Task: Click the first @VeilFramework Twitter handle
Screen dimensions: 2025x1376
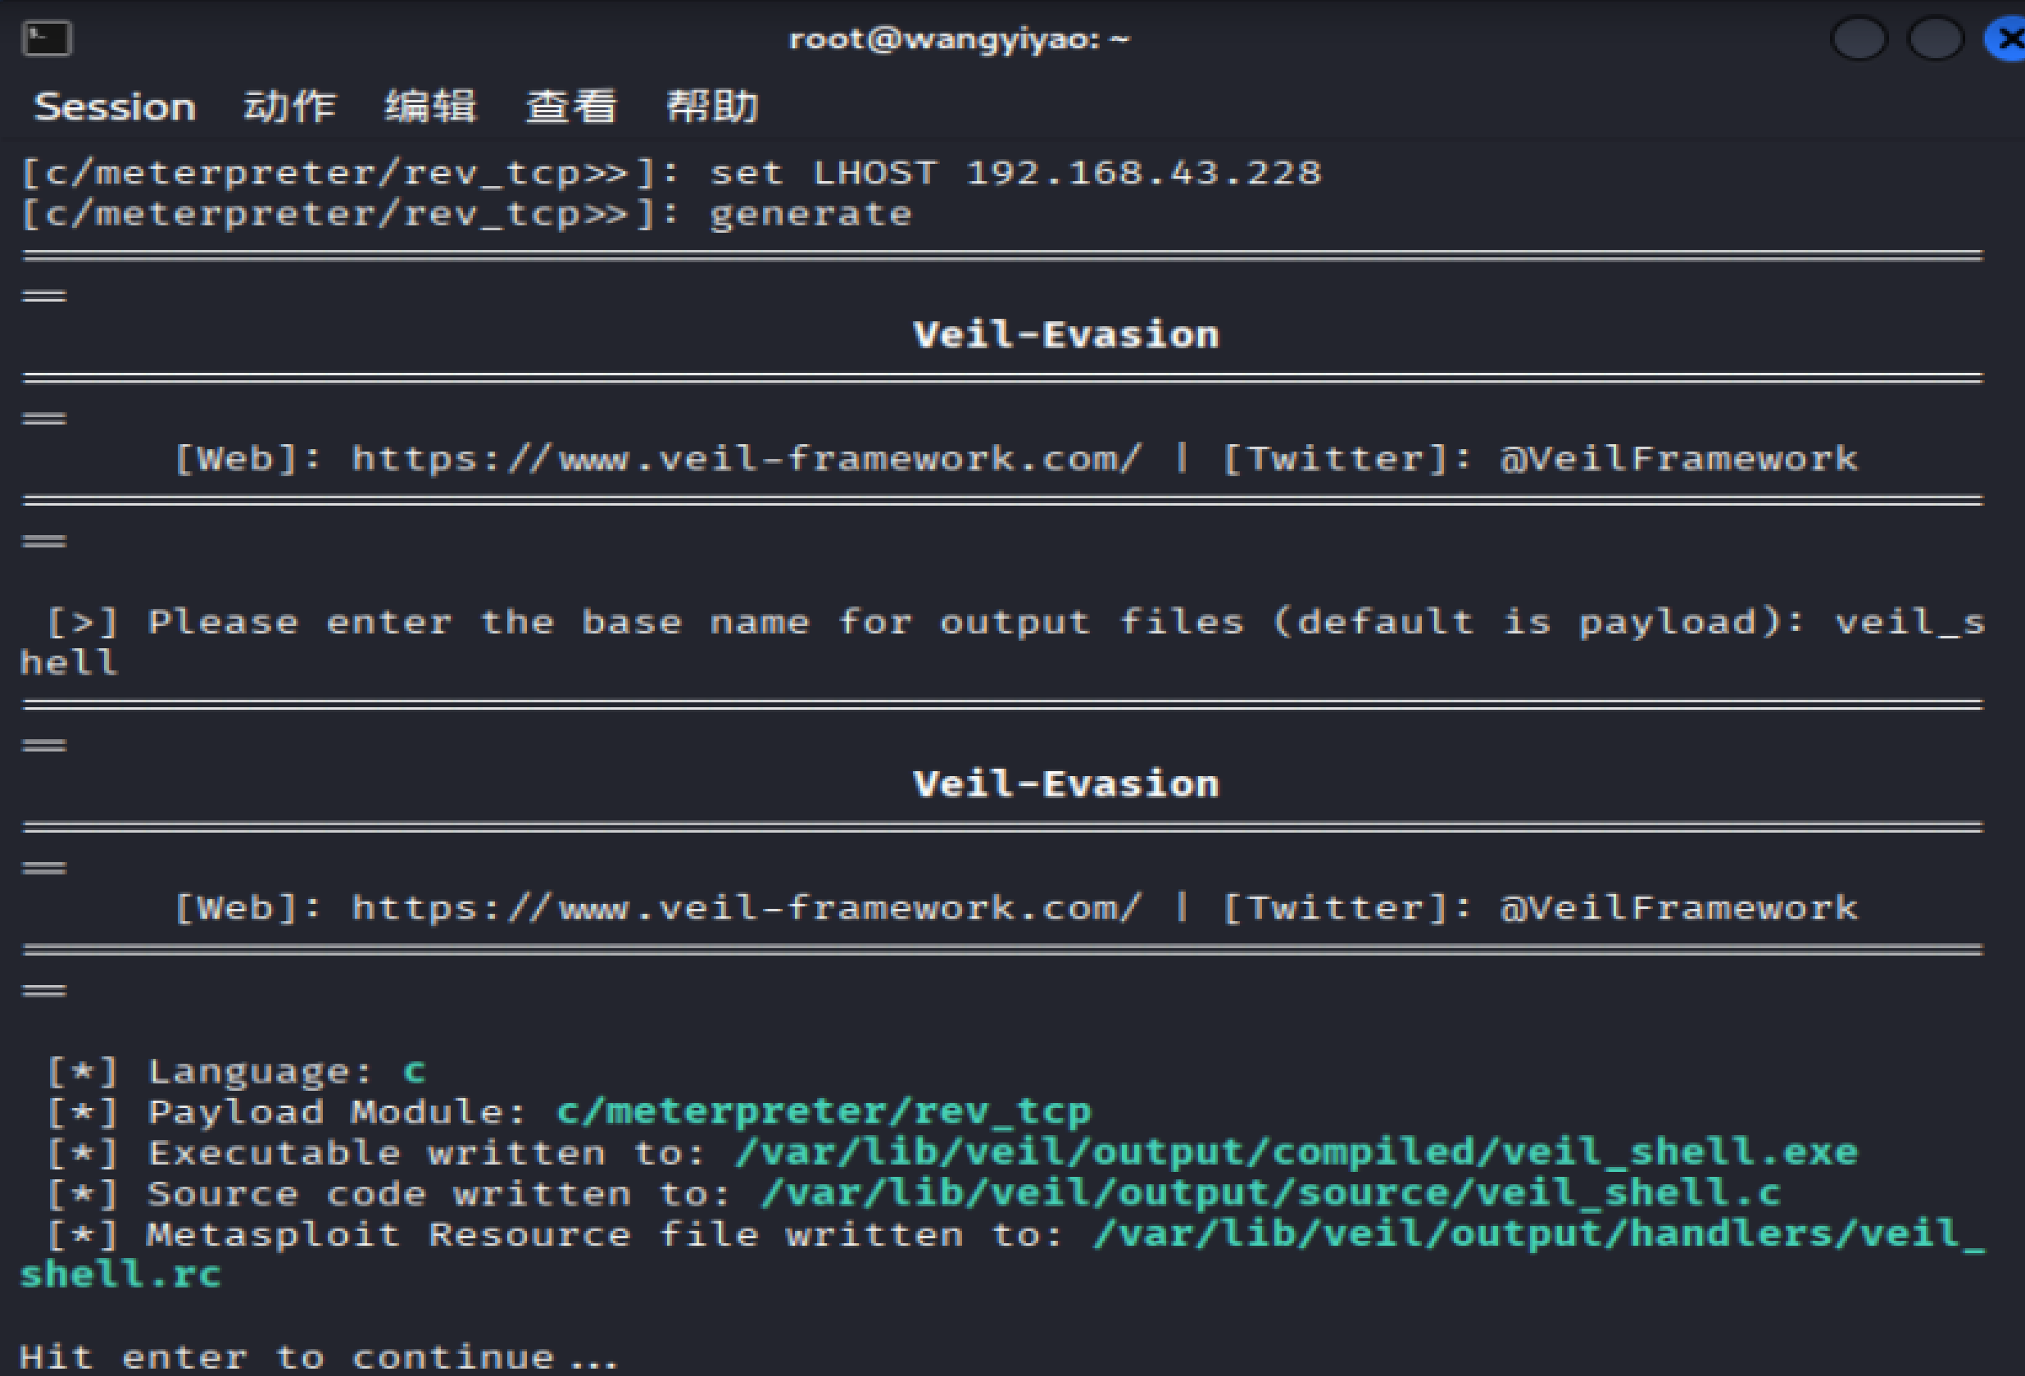Action: [x=1678, y=458]
